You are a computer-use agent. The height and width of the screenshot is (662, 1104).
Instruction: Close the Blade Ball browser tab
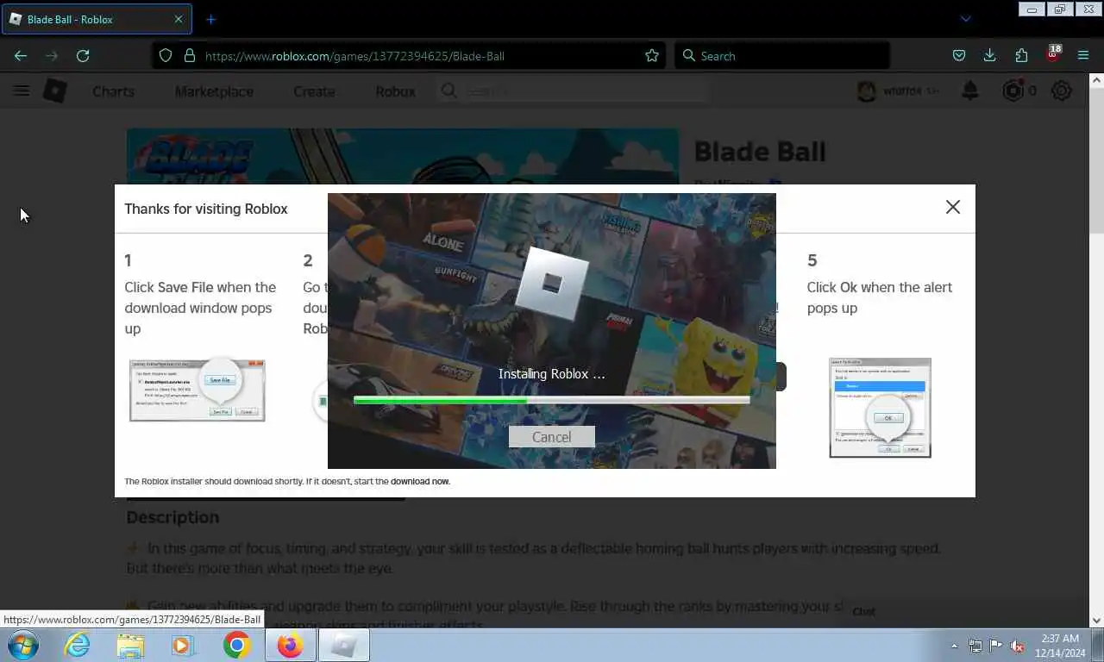[178, 19]
